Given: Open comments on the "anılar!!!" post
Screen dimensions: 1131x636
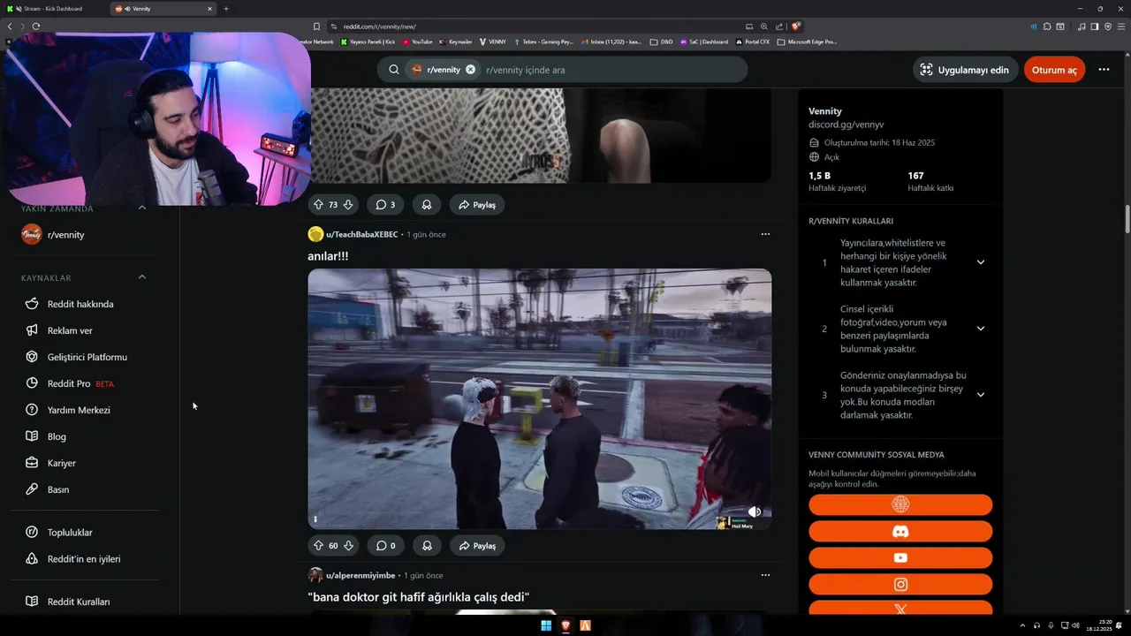Looking at the screenshot, I should [385, 546].
